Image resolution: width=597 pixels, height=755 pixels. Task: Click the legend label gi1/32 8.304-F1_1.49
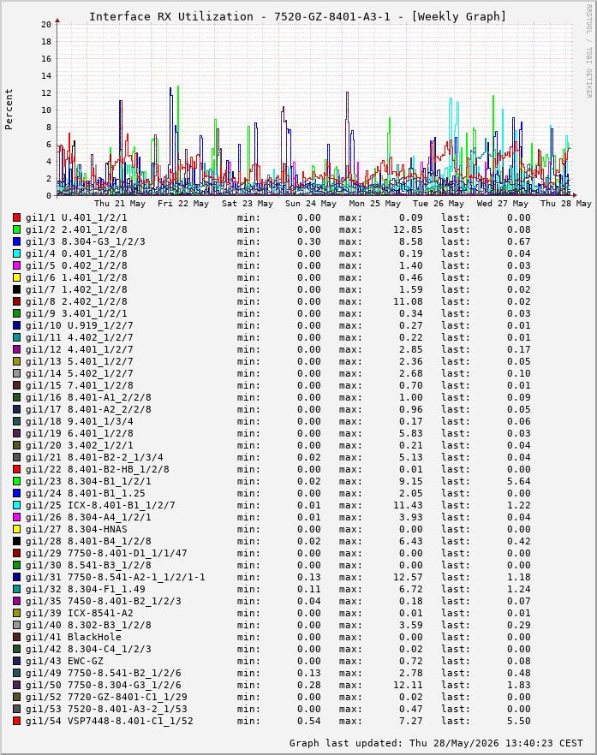coord(86,589)
